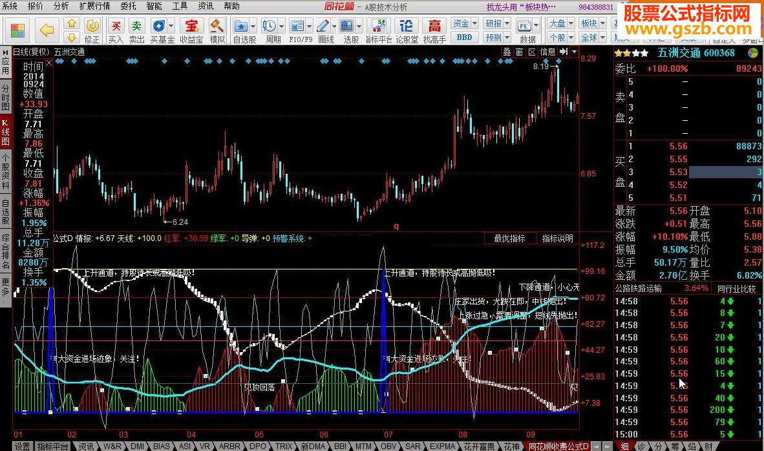
Task: Expand the chart header dropdown arrow
Action: 574,52
